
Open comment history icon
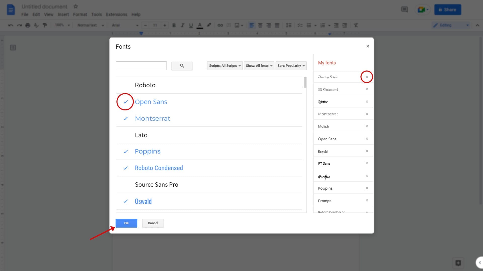pos(404,10)
